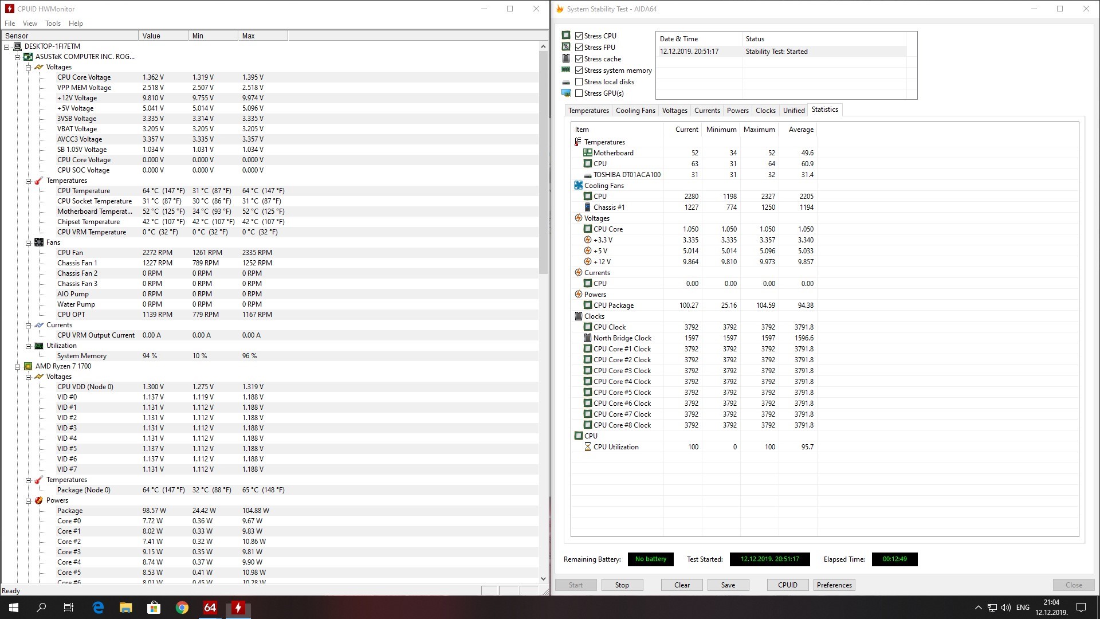
Task: Uncheck Stress FPU checkbox
Action: [579, 48]
